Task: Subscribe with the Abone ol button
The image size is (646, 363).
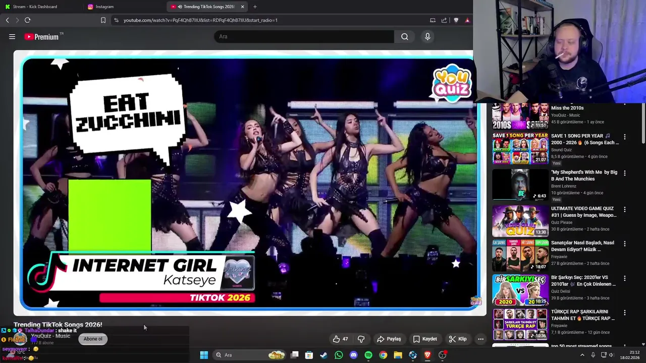Action: pyautogui.click(x=93, y=339)
